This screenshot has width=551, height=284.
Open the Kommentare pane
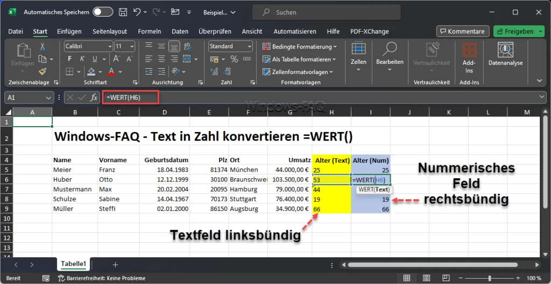[463, 31]
